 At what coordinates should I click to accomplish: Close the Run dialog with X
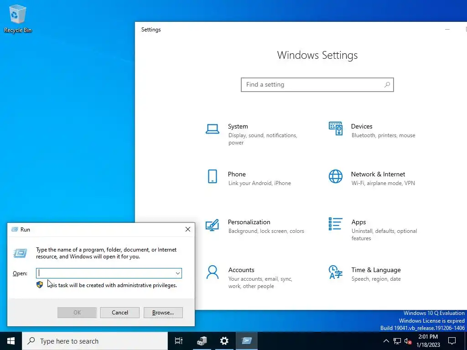(187, 229)
